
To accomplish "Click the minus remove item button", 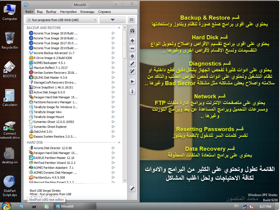I will pyautogui.click(x=132, y=48).
